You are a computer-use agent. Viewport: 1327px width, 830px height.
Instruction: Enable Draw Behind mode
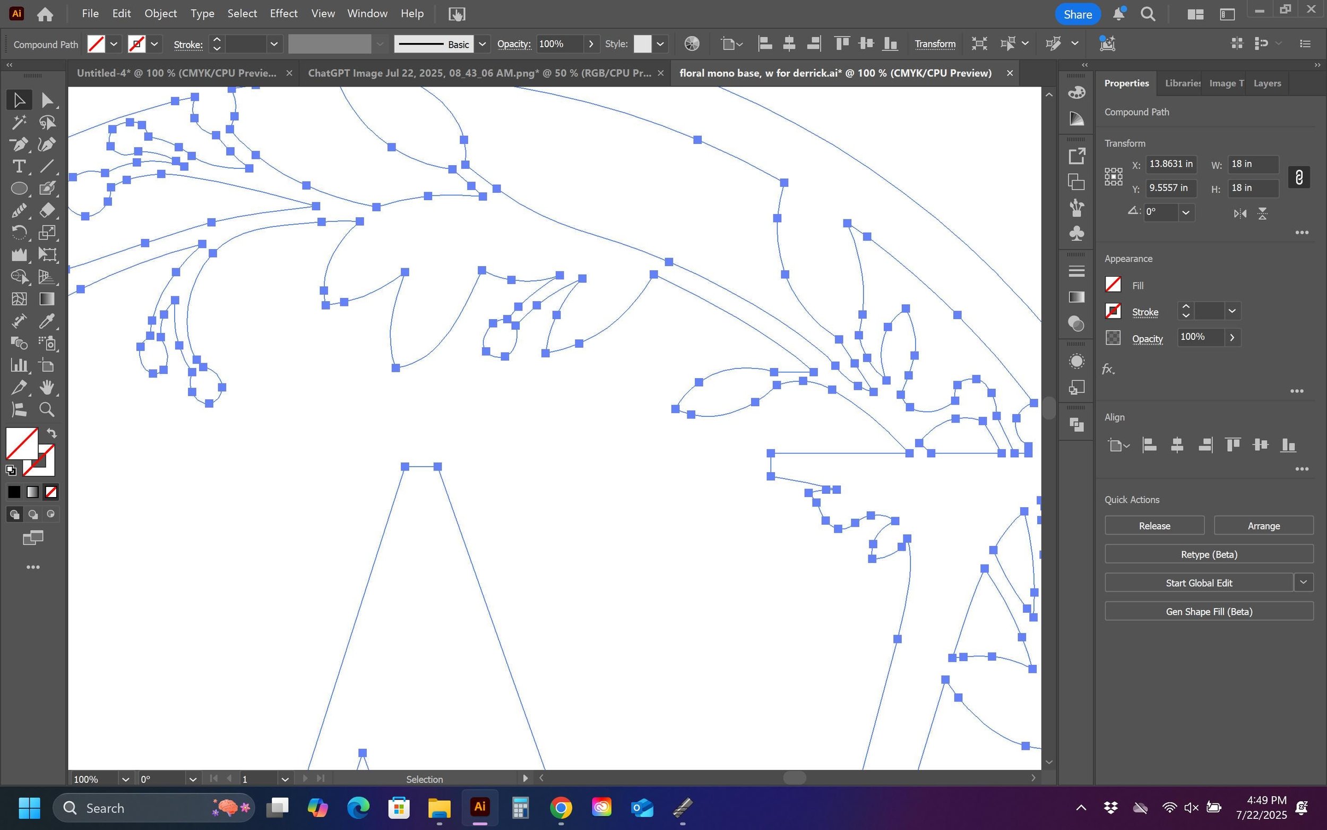pos(33,515)
